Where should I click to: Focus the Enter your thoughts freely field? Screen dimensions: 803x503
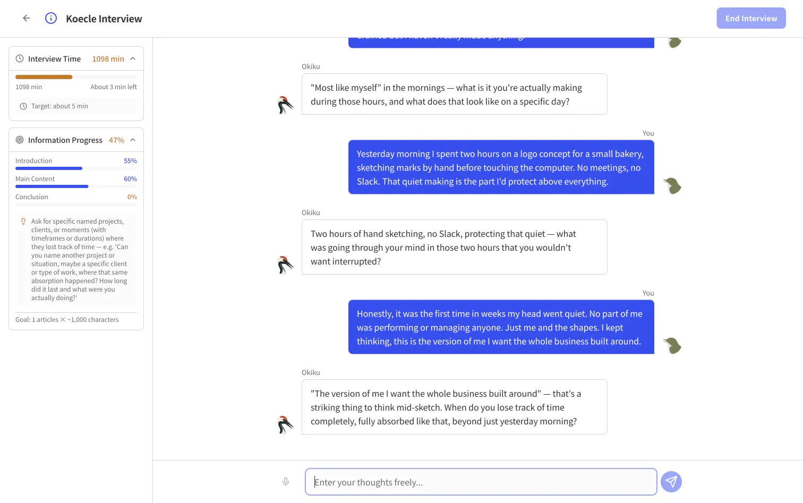[x=481, y=482]
